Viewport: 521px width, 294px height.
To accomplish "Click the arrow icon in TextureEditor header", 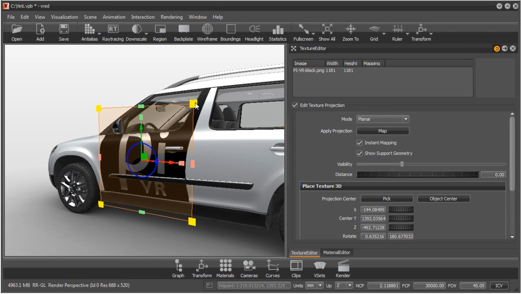I will coord(505,49).
